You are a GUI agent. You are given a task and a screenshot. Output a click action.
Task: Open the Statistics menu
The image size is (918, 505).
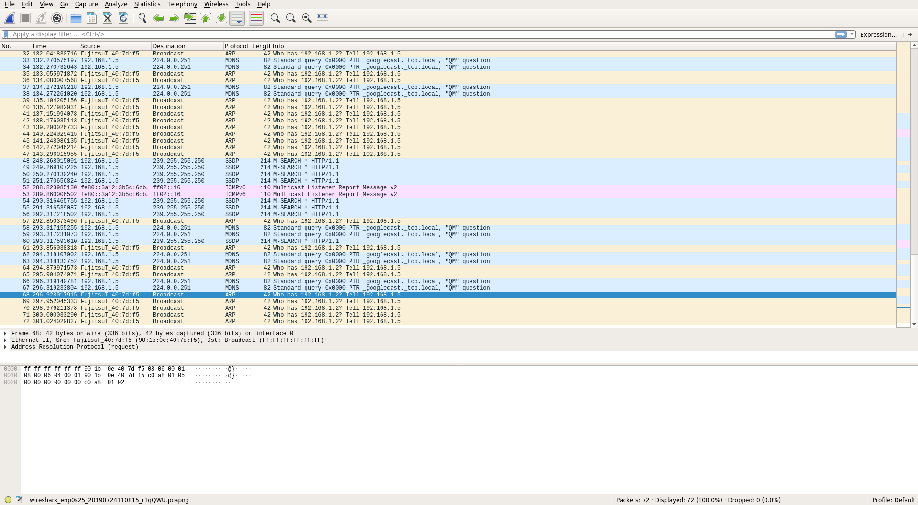[147, 4]
